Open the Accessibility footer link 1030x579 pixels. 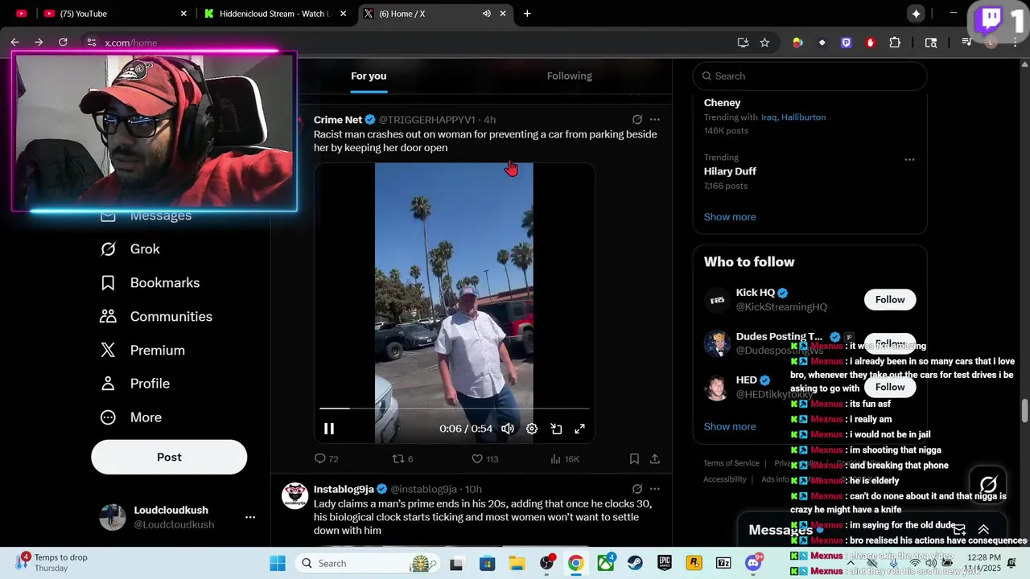click(x=725, y=479)
